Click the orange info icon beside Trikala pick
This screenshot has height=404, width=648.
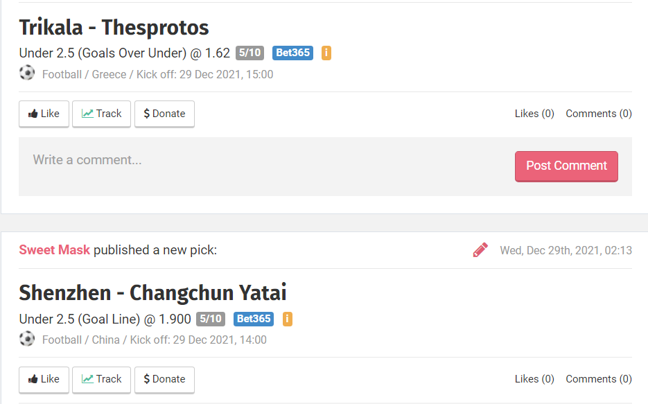point(326,53)
